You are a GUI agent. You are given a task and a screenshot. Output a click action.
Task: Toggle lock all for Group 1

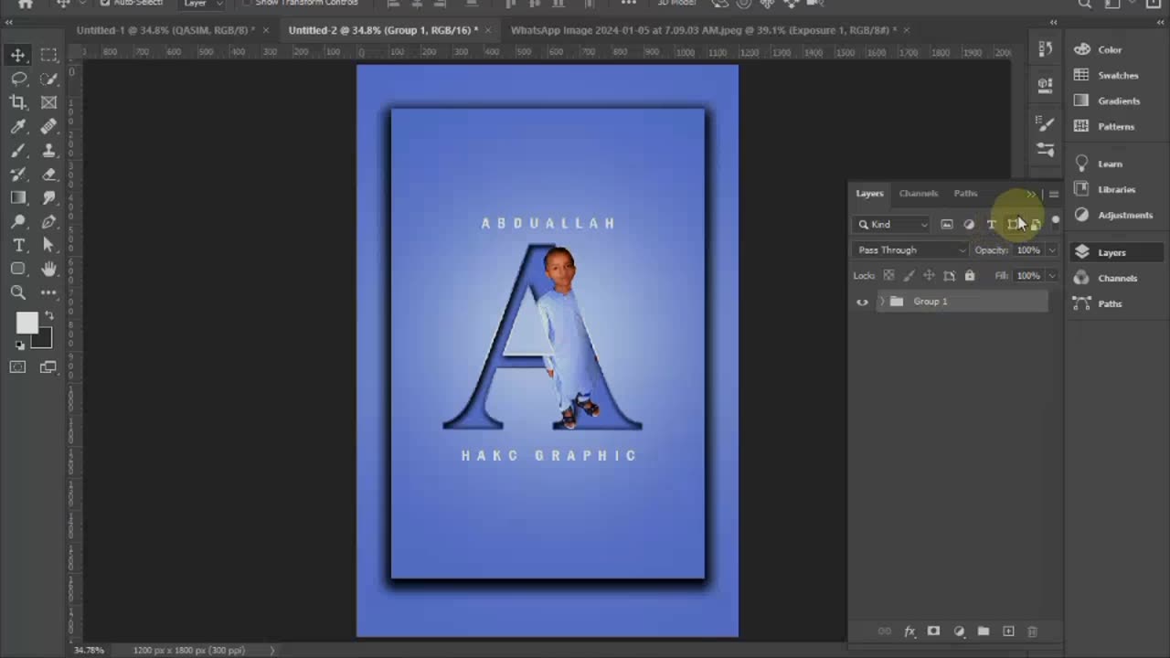(x=970, y=275)
